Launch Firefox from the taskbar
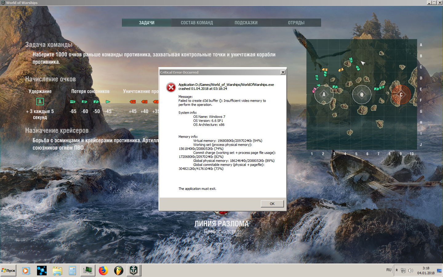The image size is (443, 277). tap(103, 271)
